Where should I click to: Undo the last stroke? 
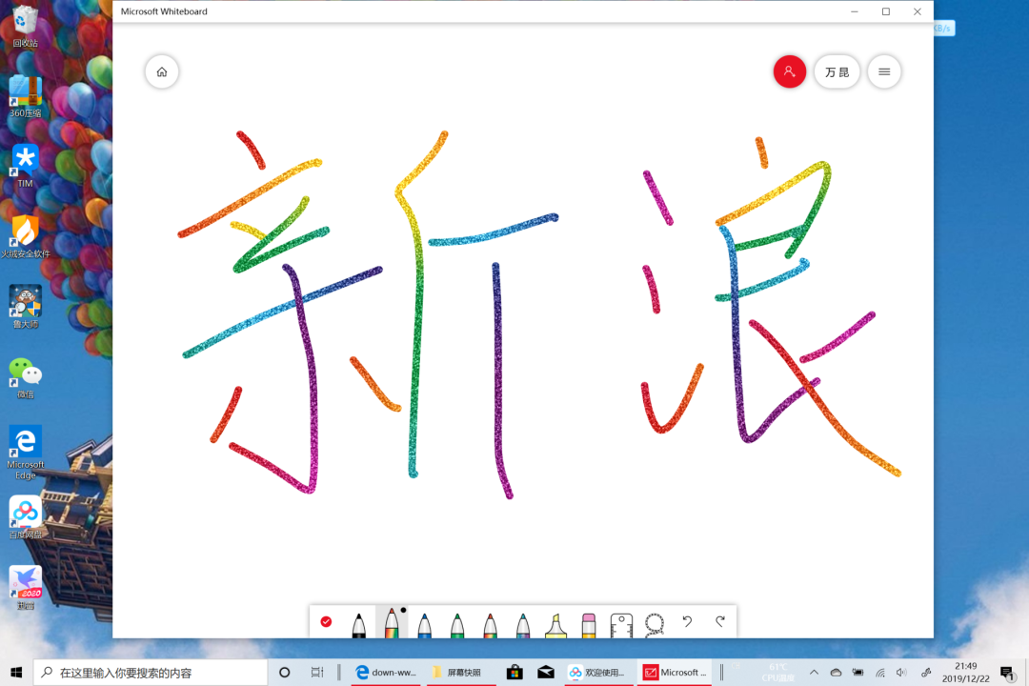click(x=687, y=621)
